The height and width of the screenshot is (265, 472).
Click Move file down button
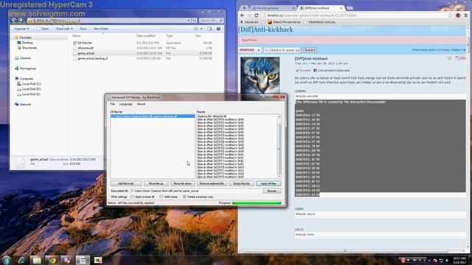coord(182,183)
